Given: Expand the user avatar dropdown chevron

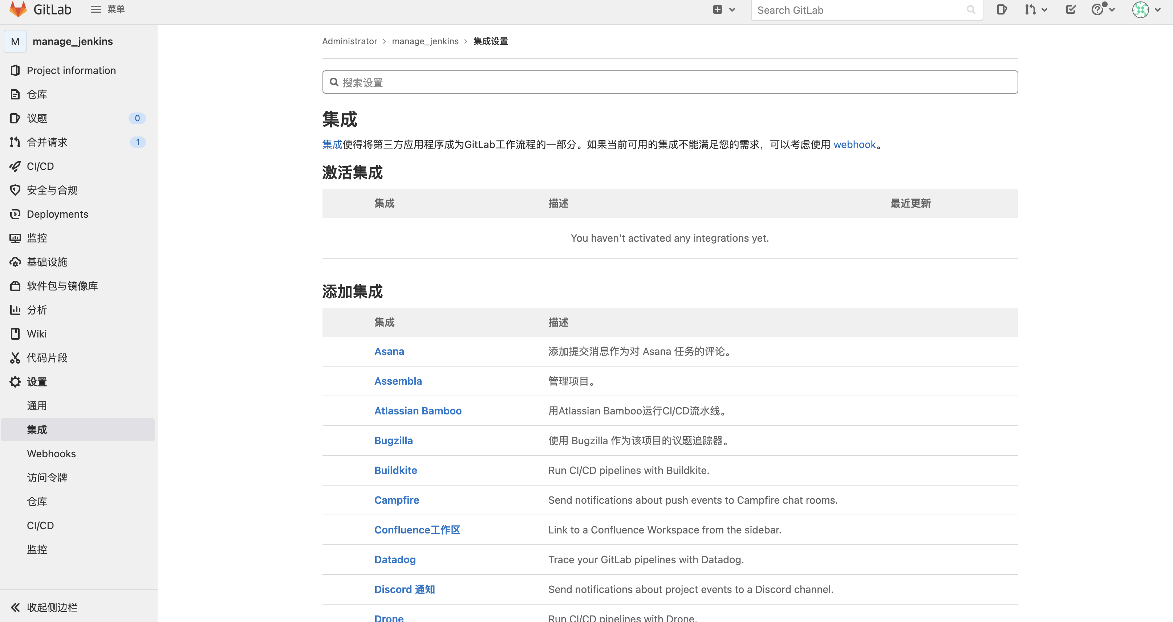Looking at the screenshot, I should 1158,9.
